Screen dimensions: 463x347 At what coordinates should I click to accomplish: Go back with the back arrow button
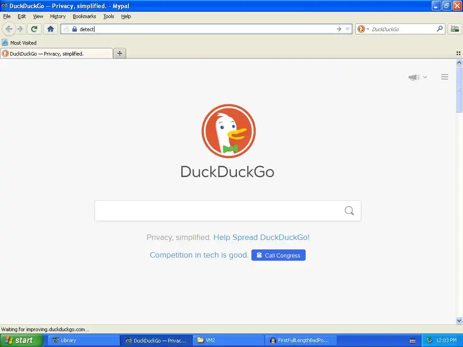click(9, 29)
